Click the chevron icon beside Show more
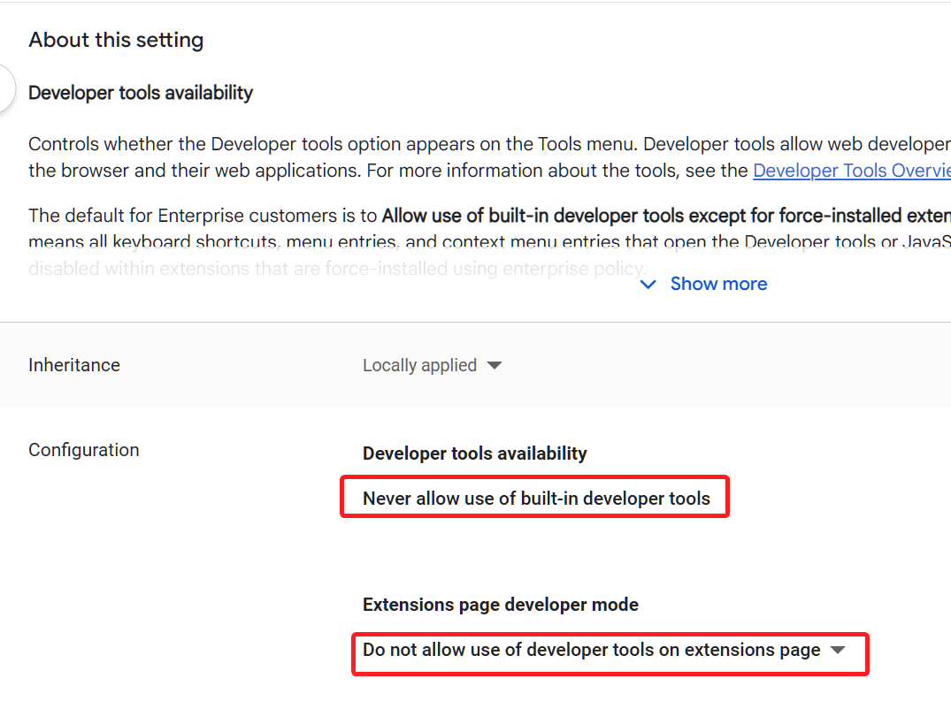The width and height of the screenshot is (951, 724). [648, 284]
